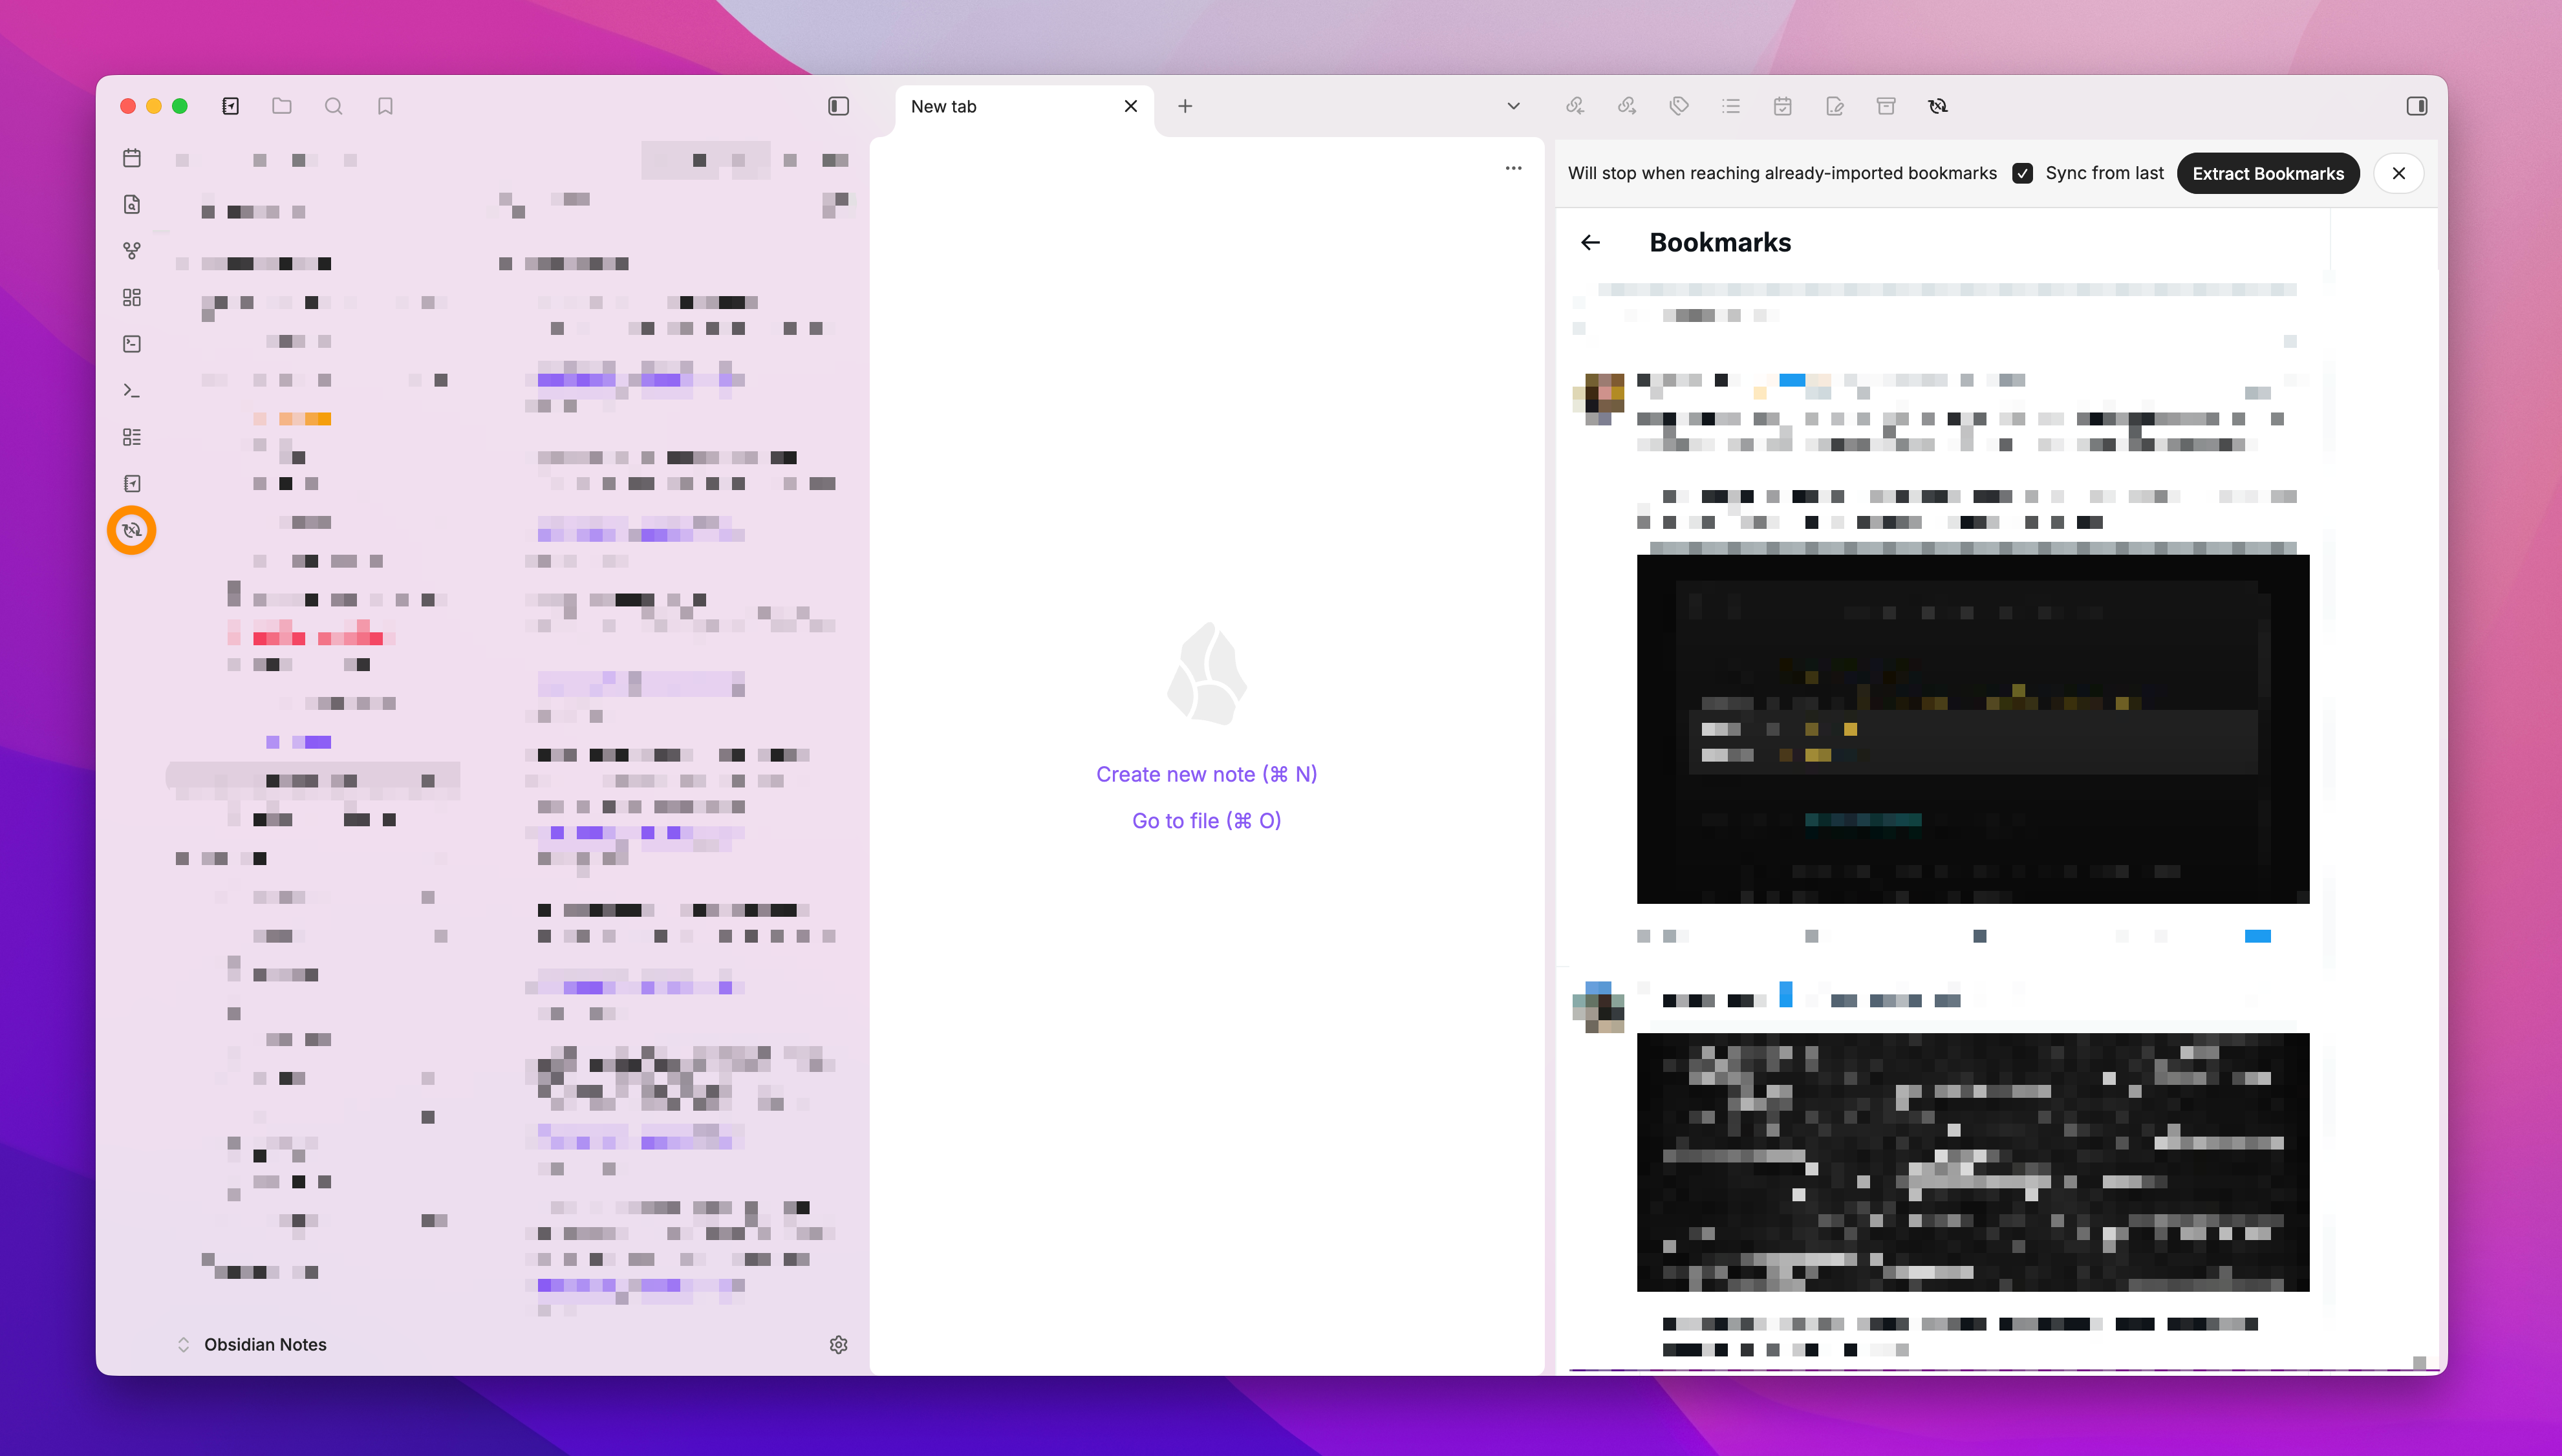Image resolution: width=2562 pixels, height=1456 pixels.
Task: Open the outline list icon
Action: [1730, 106]
